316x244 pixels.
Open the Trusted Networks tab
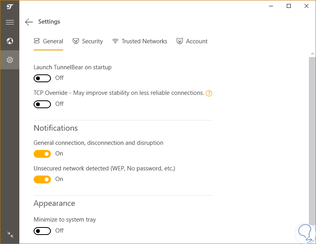144,41
